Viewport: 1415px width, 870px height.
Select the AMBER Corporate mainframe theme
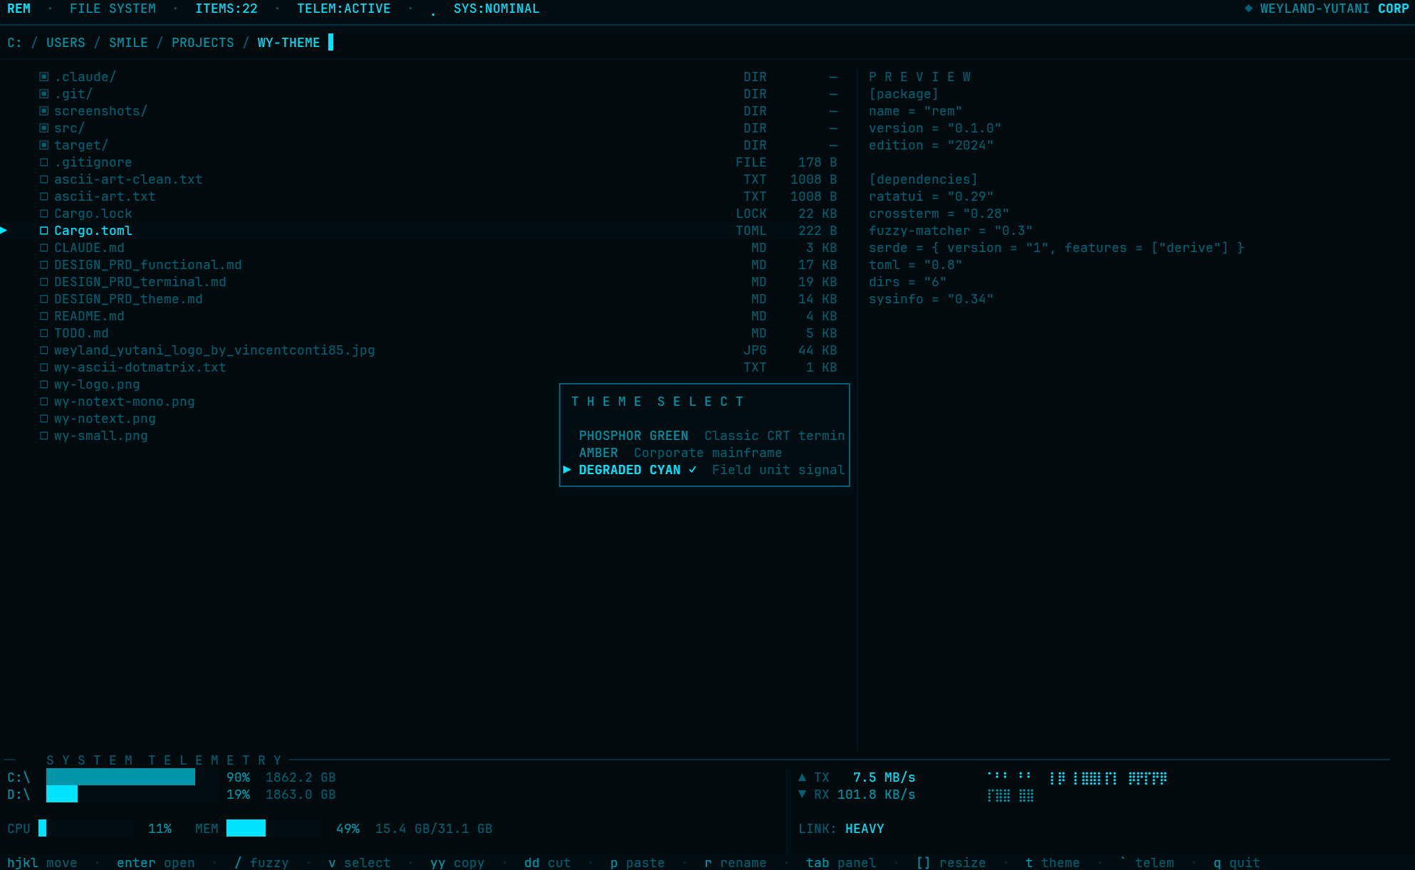pos(598,453)
